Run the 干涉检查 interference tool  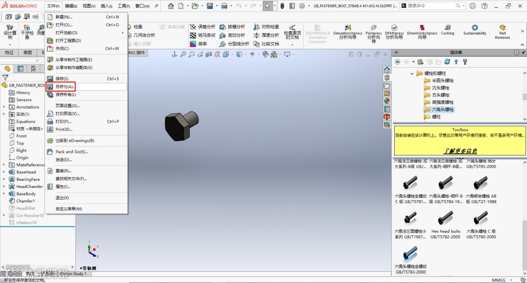(27, 32)
